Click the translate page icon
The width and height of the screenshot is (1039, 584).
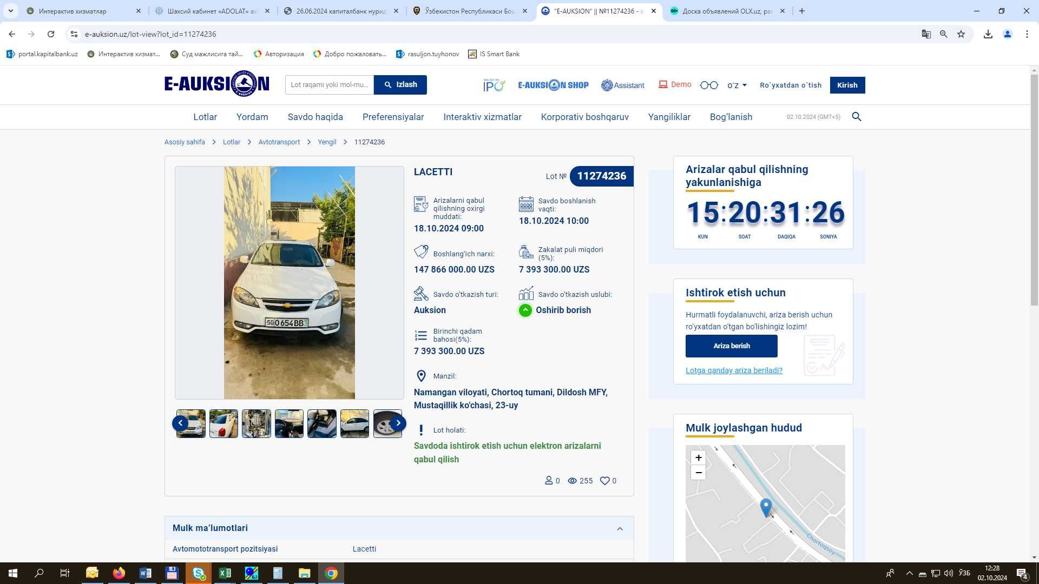point(926,34)
